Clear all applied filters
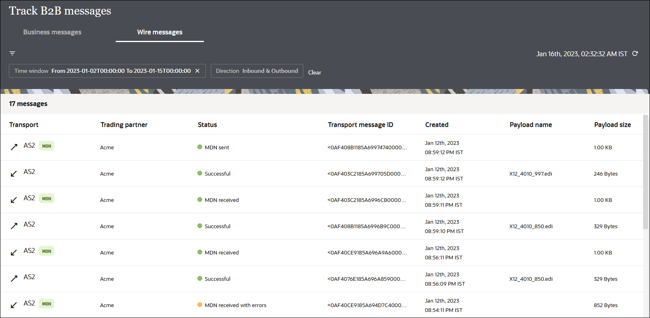650x318 pixels. 315,72
